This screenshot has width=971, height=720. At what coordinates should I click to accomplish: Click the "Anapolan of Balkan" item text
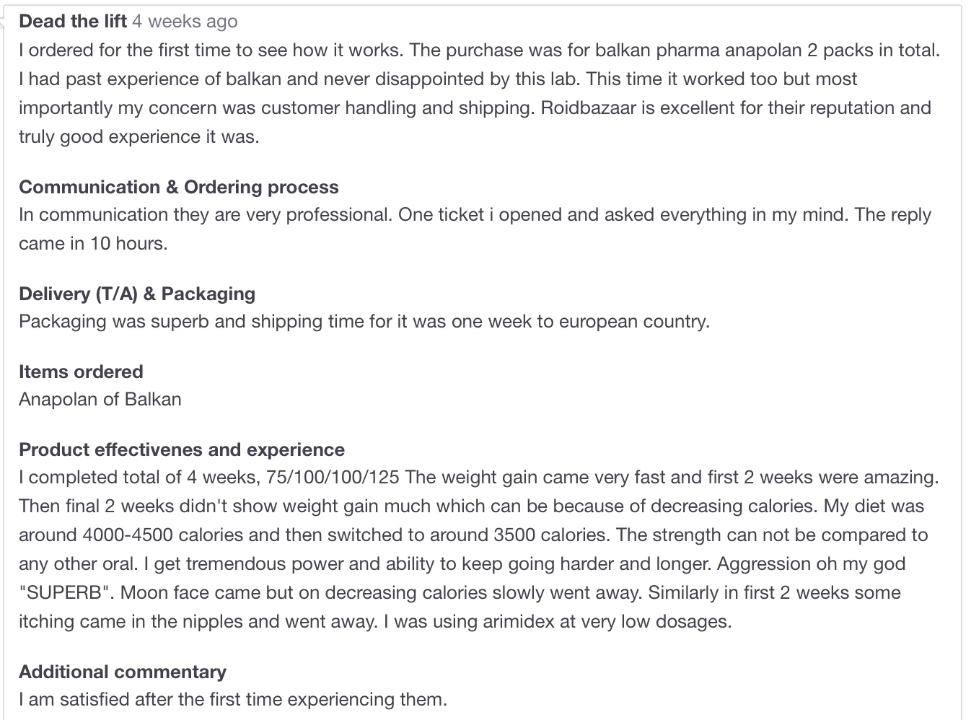[x=100, y=399]
